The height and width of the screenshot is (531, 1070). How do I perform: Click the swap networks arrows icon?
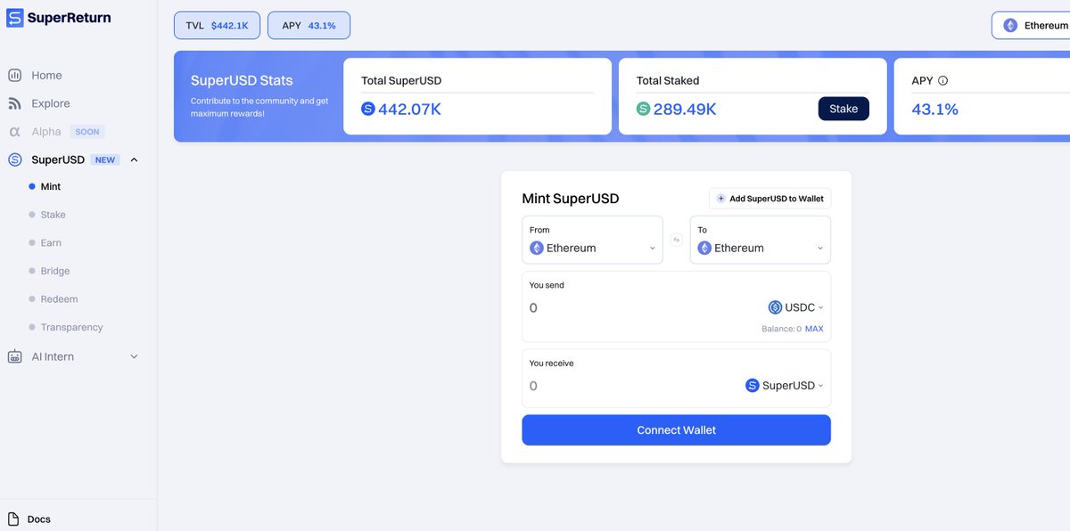pos(677,240)
